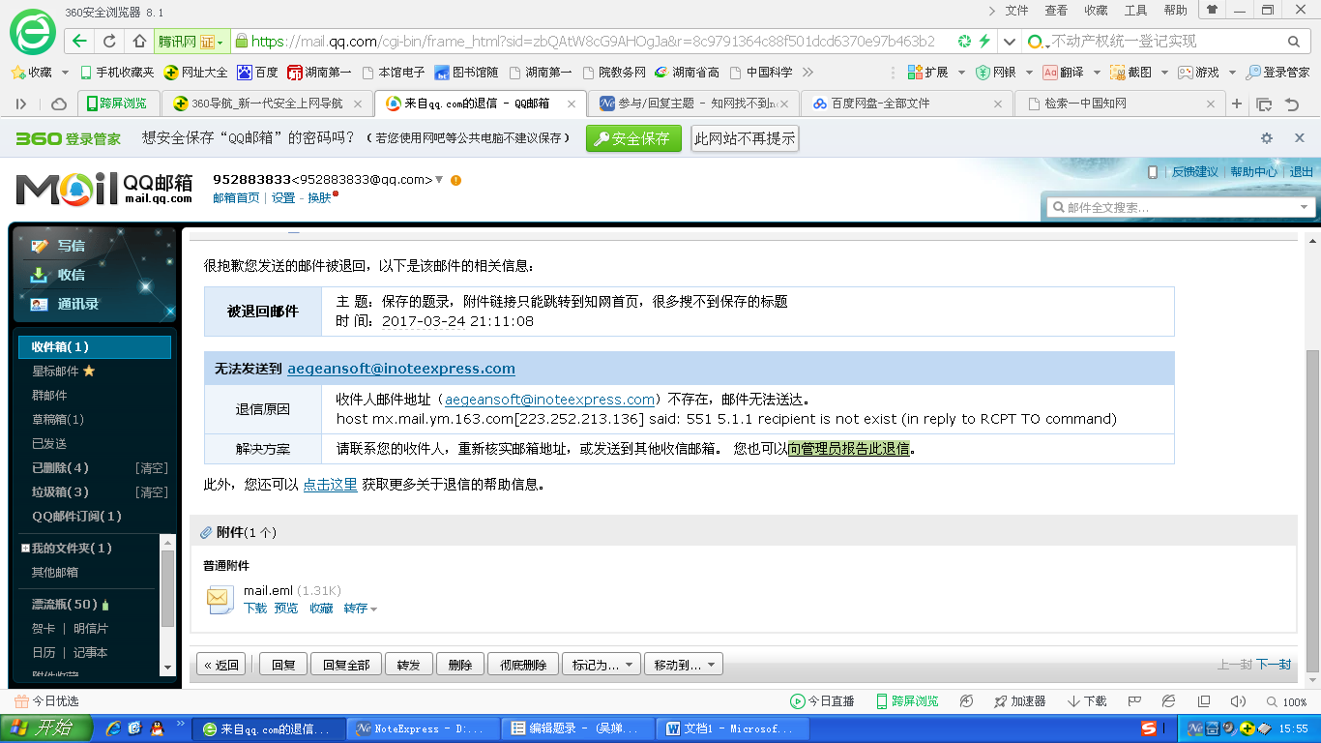The height and width of the screenshot is (743, 1321).
Task: Switch to 参与/回复主题 知网 tab
Action: 693,104
